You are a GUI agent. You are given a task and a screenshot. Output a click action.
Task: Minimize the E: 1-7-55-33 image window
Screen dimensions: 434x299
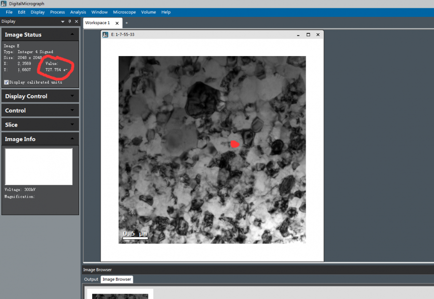298,35
